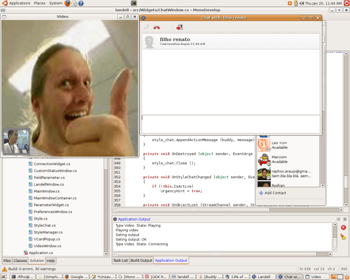350x280 pixels.
Task: Click filho renato's avatar placeholder
Action: tap(150, 42)
